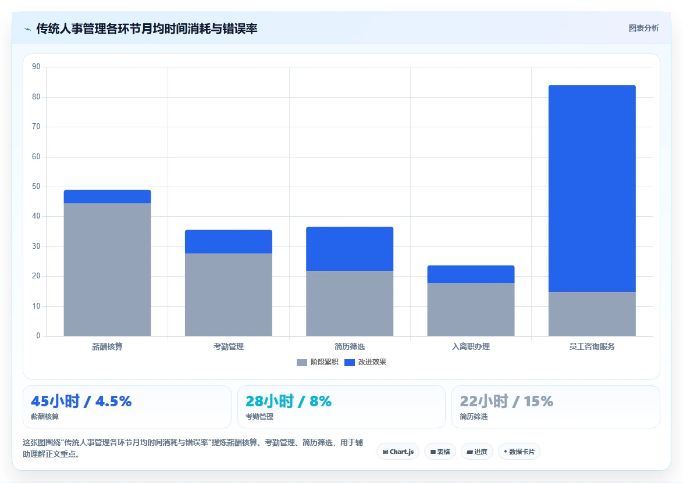Screen dimensions: 683x483
Task: Click the y-axis value 0
Action: (x=38, y=335)
